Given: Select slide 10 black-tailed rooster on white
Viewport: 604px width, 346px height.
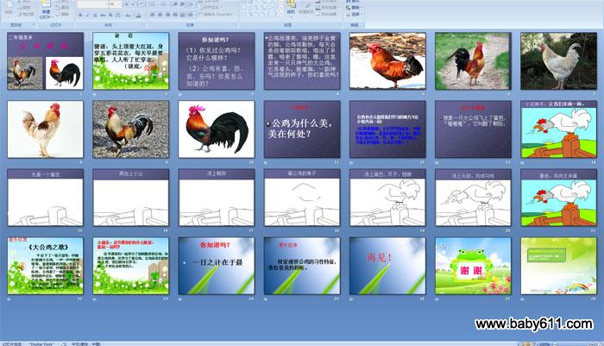Looking at the screenshot, I should click(216, 129).
